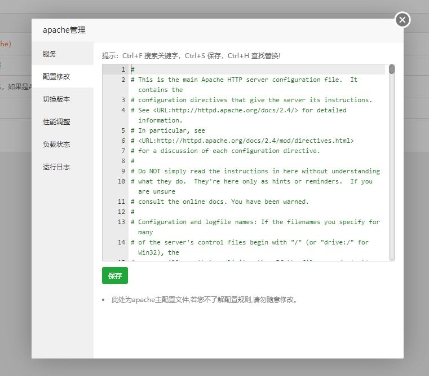Click line number 5 in the gutter
Viewport: 429px width, 376px height.
pos(123,130)
